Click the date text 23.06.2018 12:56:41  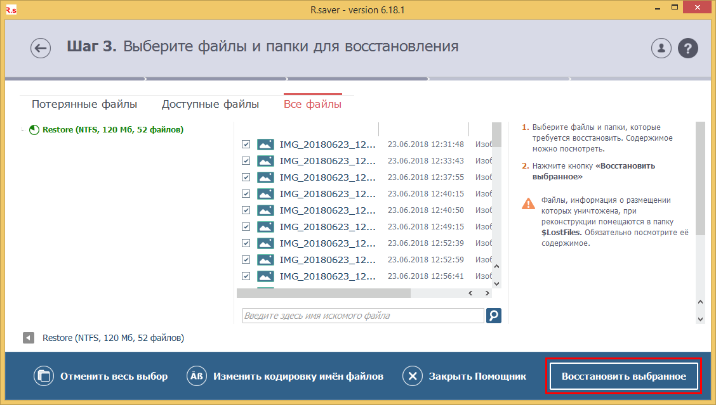pos(425,276)
